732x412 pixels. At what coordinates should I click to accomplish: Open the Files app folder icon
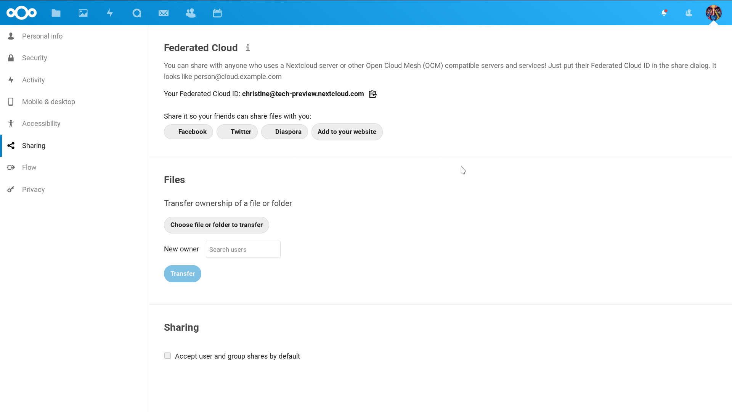(x=56, y=13)
